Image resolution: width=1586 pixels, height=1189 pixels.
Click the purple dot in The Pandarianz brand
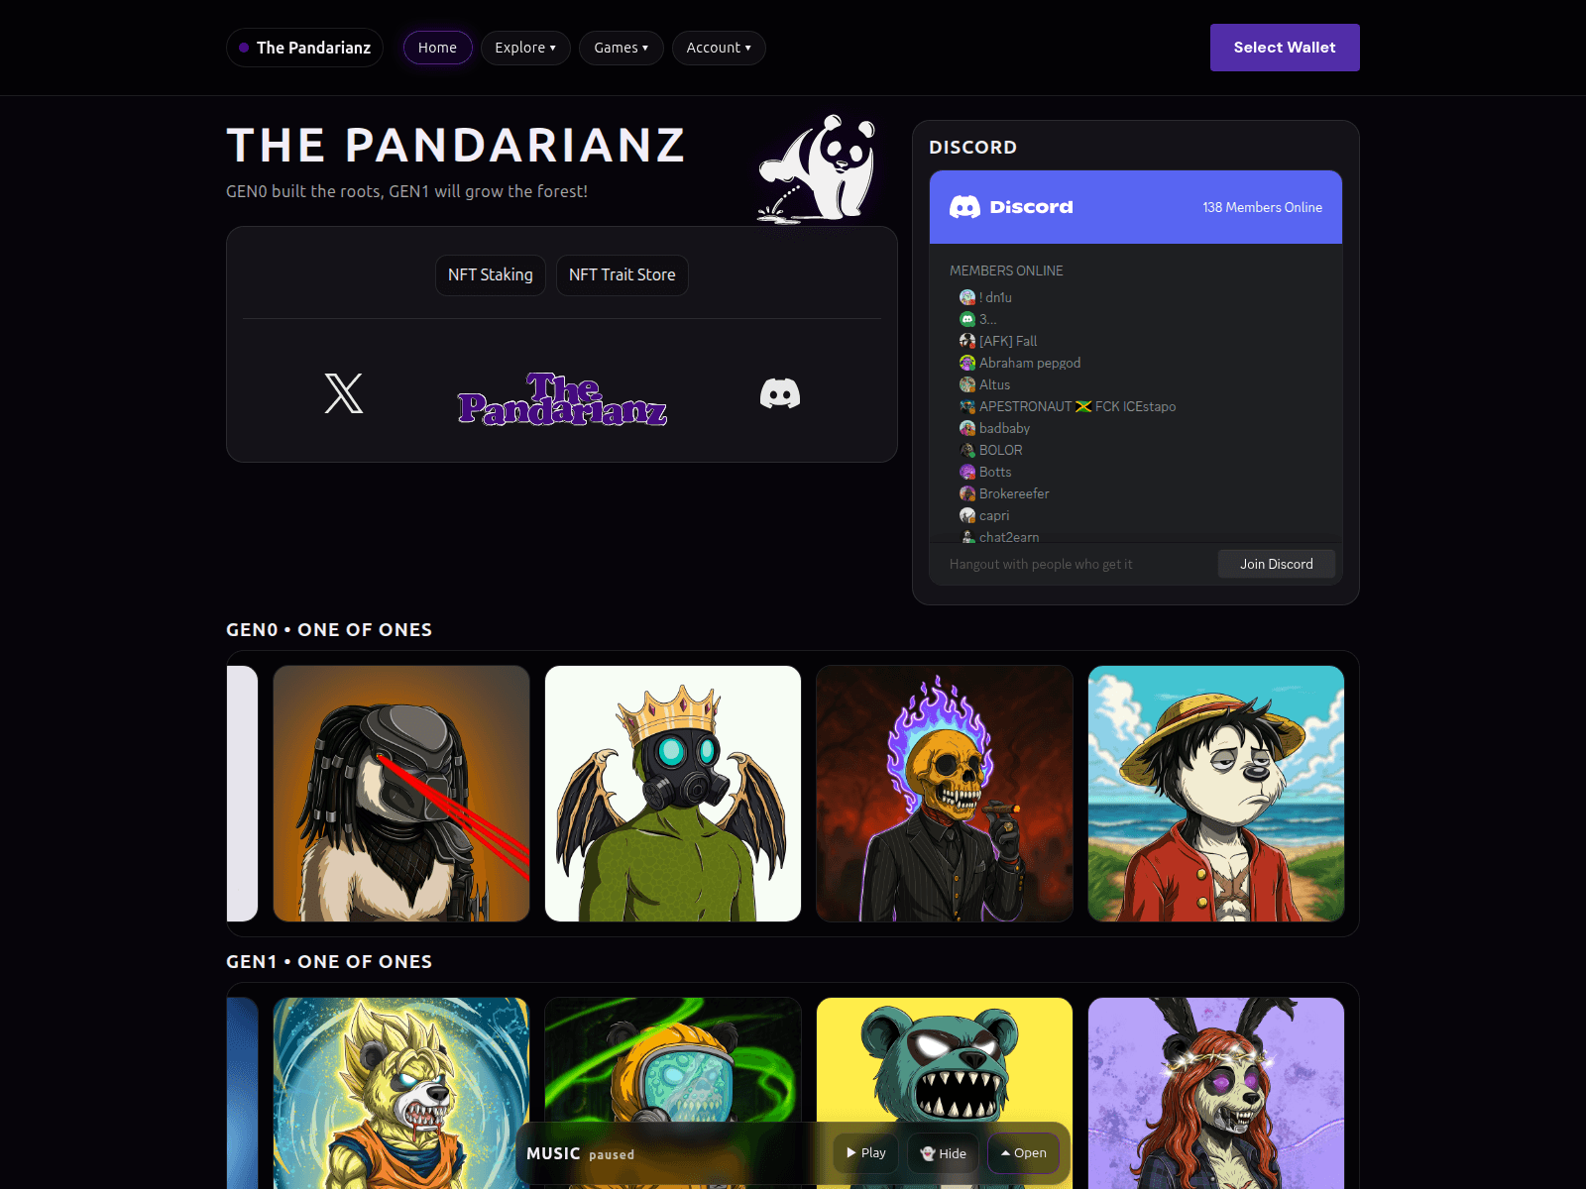point(244,48)
